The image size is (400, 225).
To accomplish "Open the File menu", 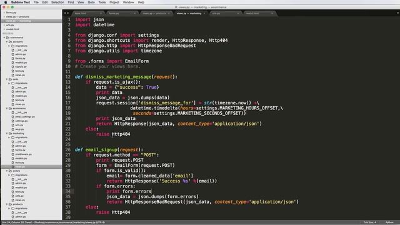I will point(36,2).
